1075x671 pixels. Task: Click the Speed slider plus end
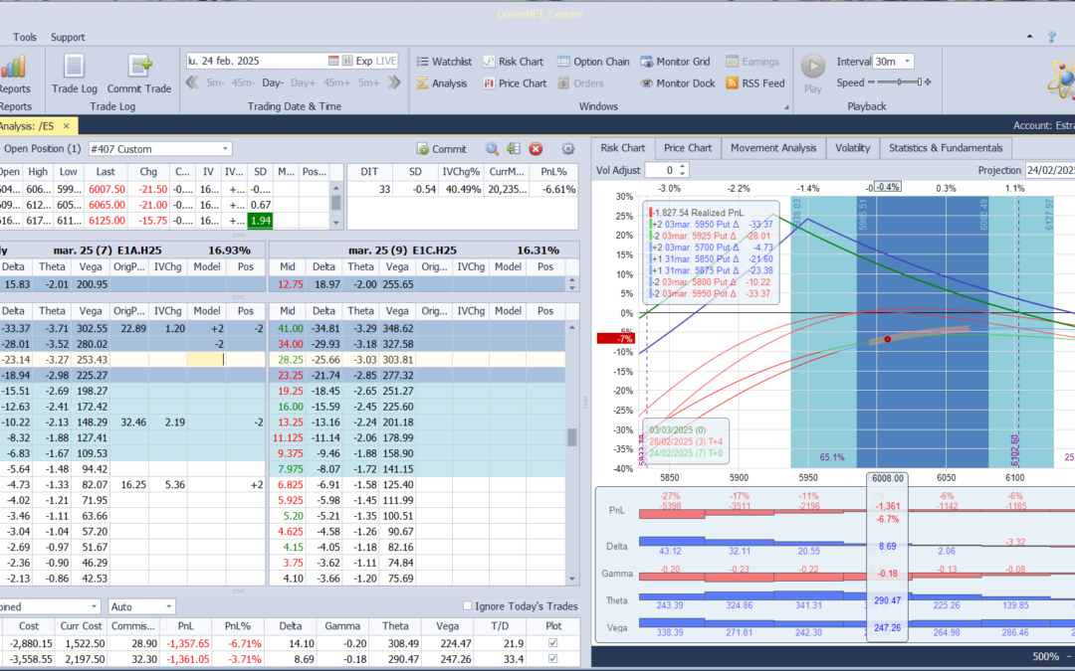click(928, 83)
